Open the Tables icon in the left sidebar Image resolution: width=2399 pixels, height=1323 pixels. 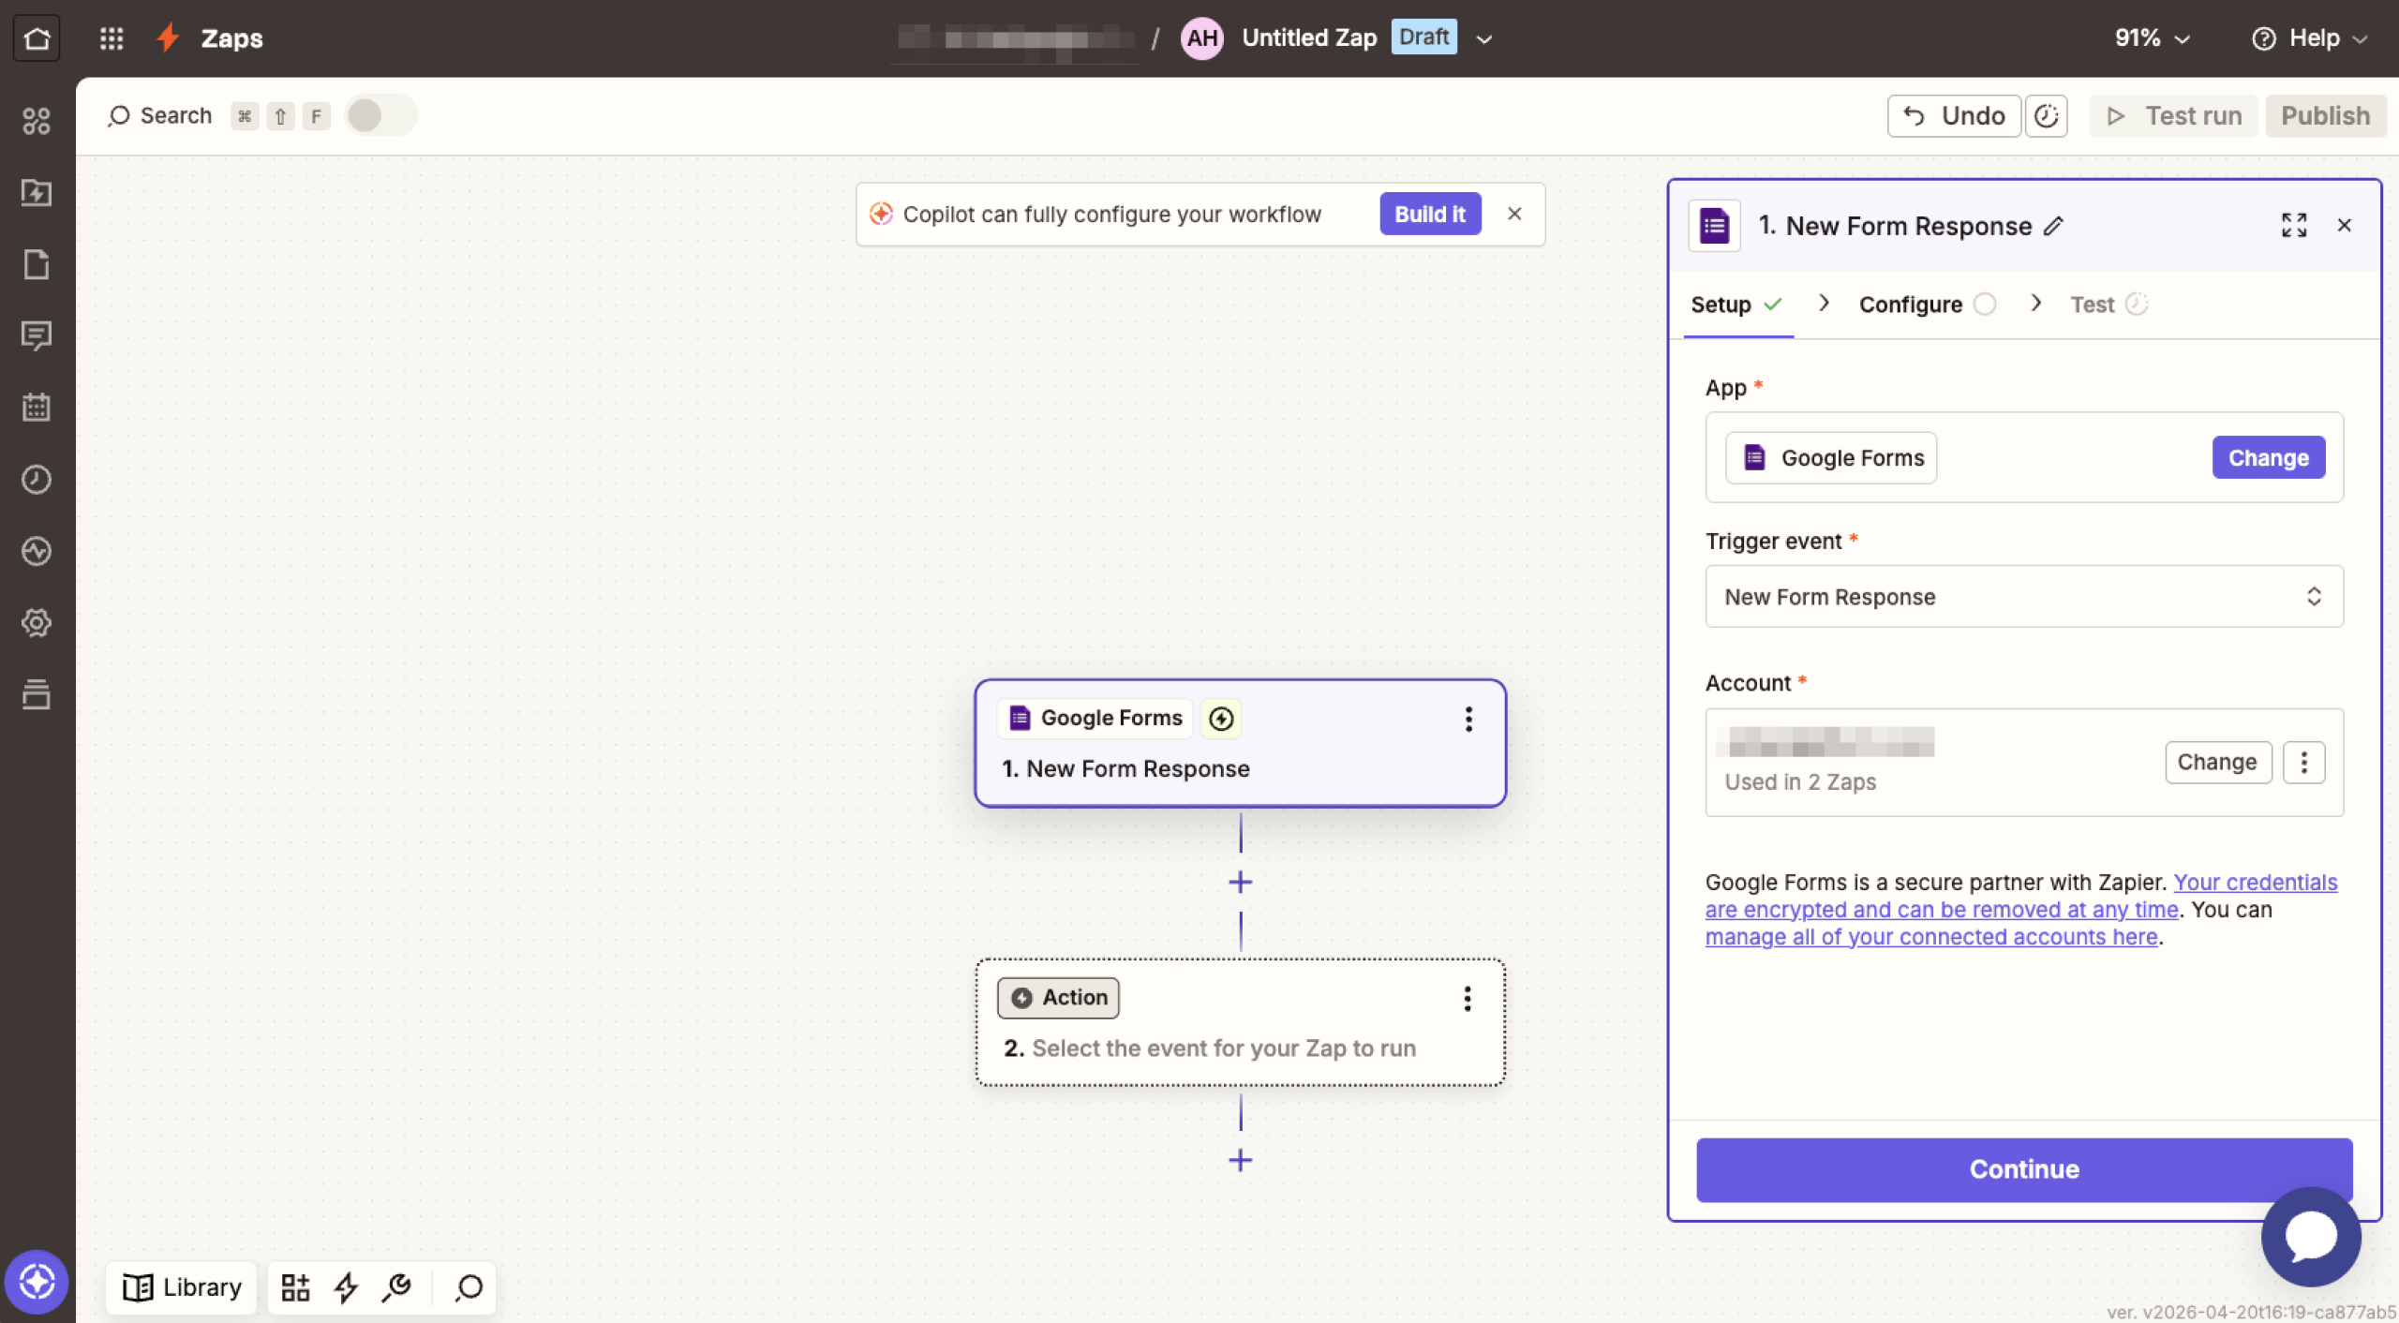coord(37,407)
